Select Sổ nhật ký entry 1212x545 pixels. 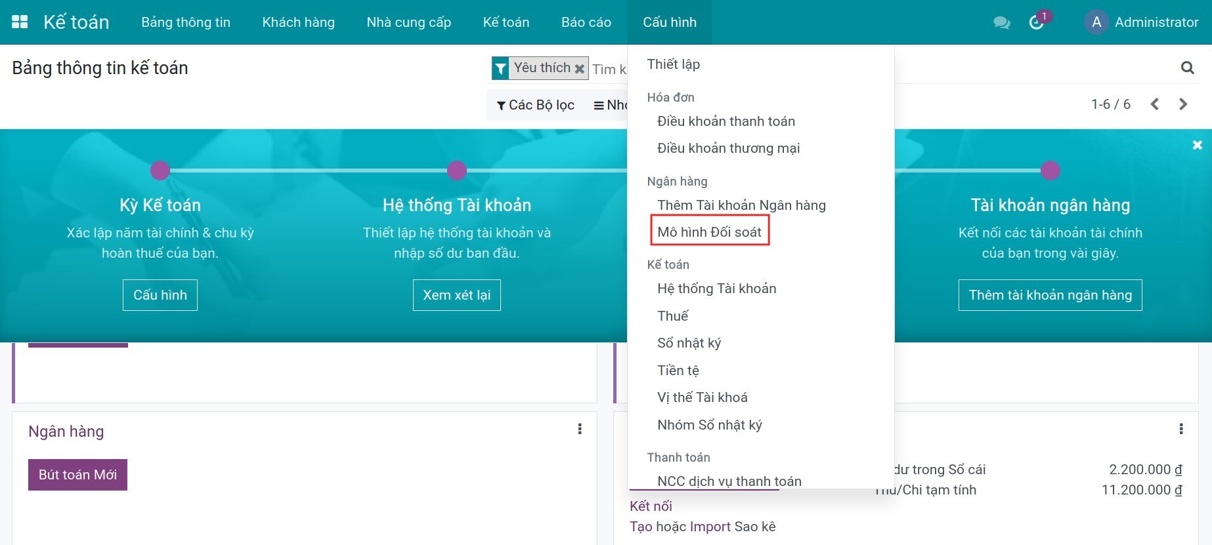coord(689,343)
